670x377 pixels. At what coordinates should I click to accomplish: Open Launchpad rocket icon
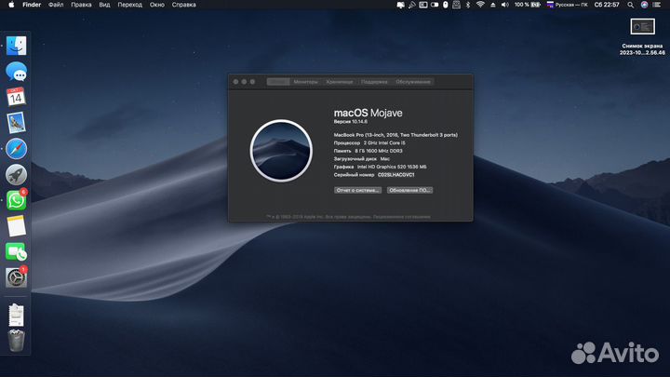tap(16, 174)
